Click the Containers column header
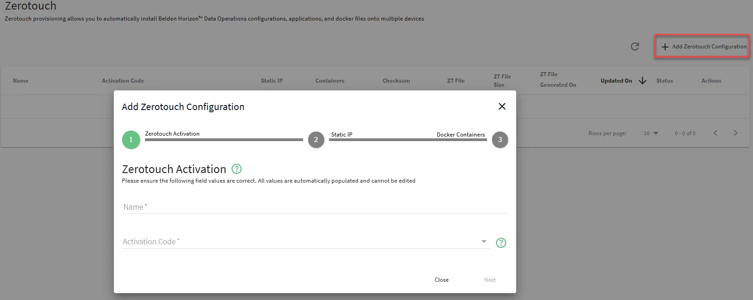Image resolution: width=753 pixels, height=300 pixels. 330,81
